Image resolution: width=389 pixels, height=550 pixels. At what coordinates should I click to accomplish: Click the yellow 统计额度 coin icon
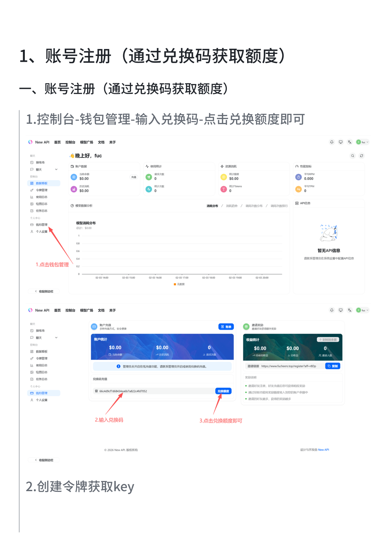pyautogui.click(x=224, y=177)
